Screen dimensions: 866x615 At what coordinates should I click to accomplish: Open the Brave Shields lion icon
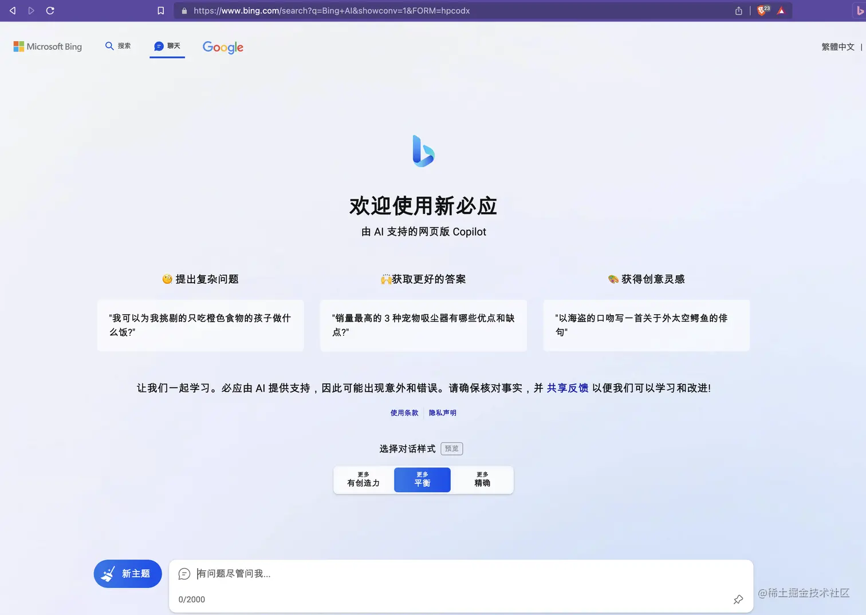[x=763, y=10]
